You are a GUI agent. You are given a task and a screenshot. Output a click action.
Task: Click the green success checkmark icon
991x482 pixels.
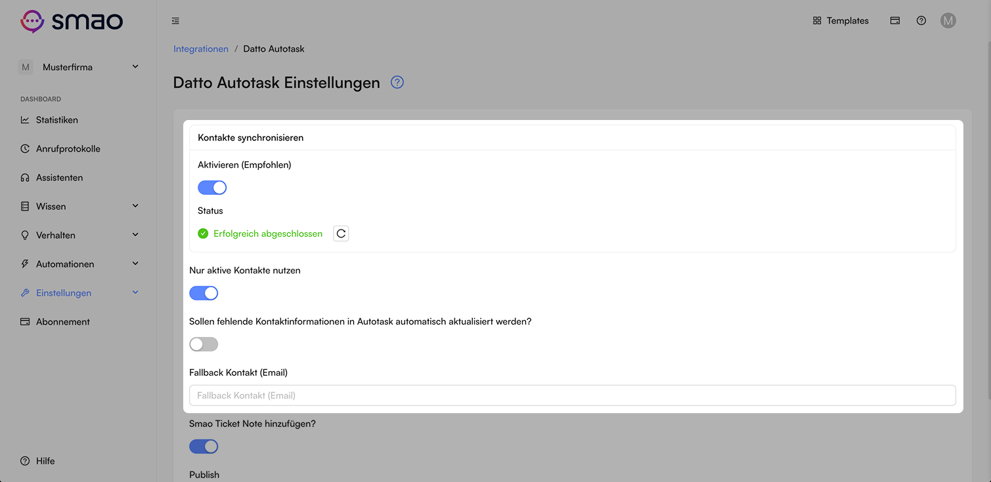click(203, 233)
